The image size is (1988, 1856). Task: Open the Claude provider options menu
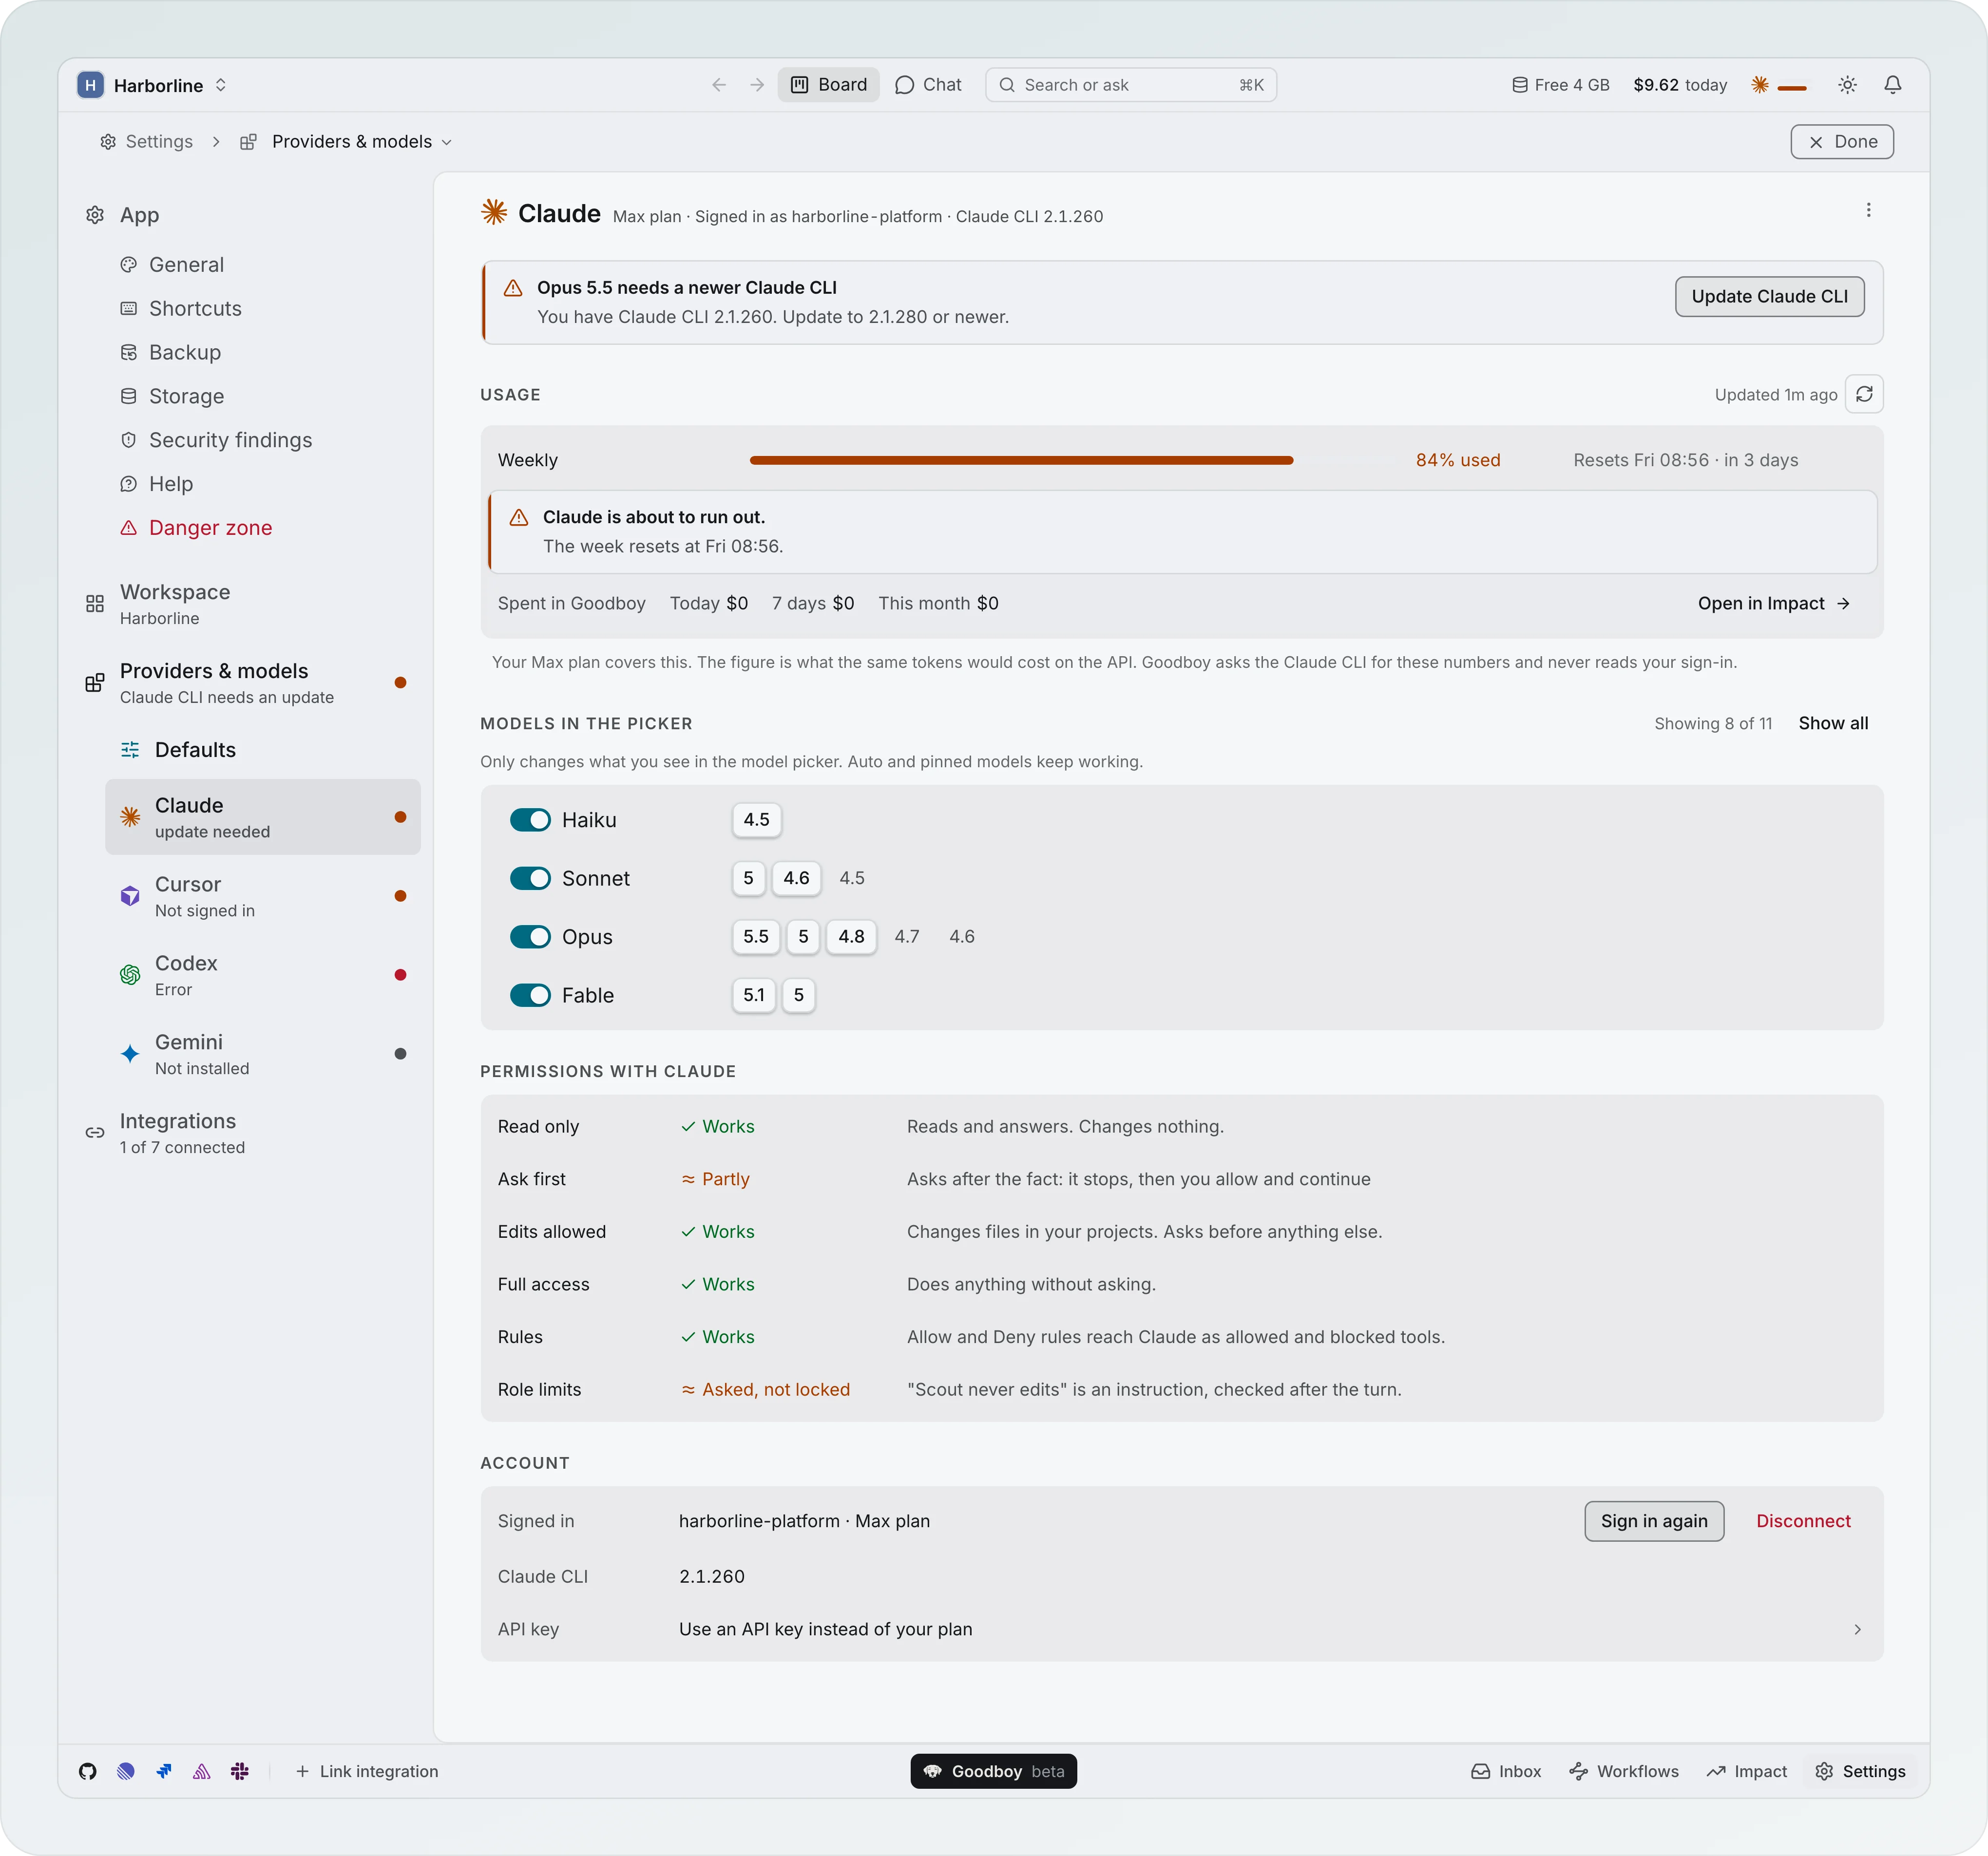tap(1868, 210)
